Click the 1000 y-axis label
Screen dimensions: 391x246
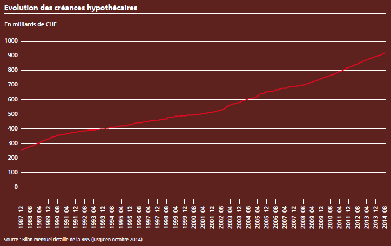point(11,41)
